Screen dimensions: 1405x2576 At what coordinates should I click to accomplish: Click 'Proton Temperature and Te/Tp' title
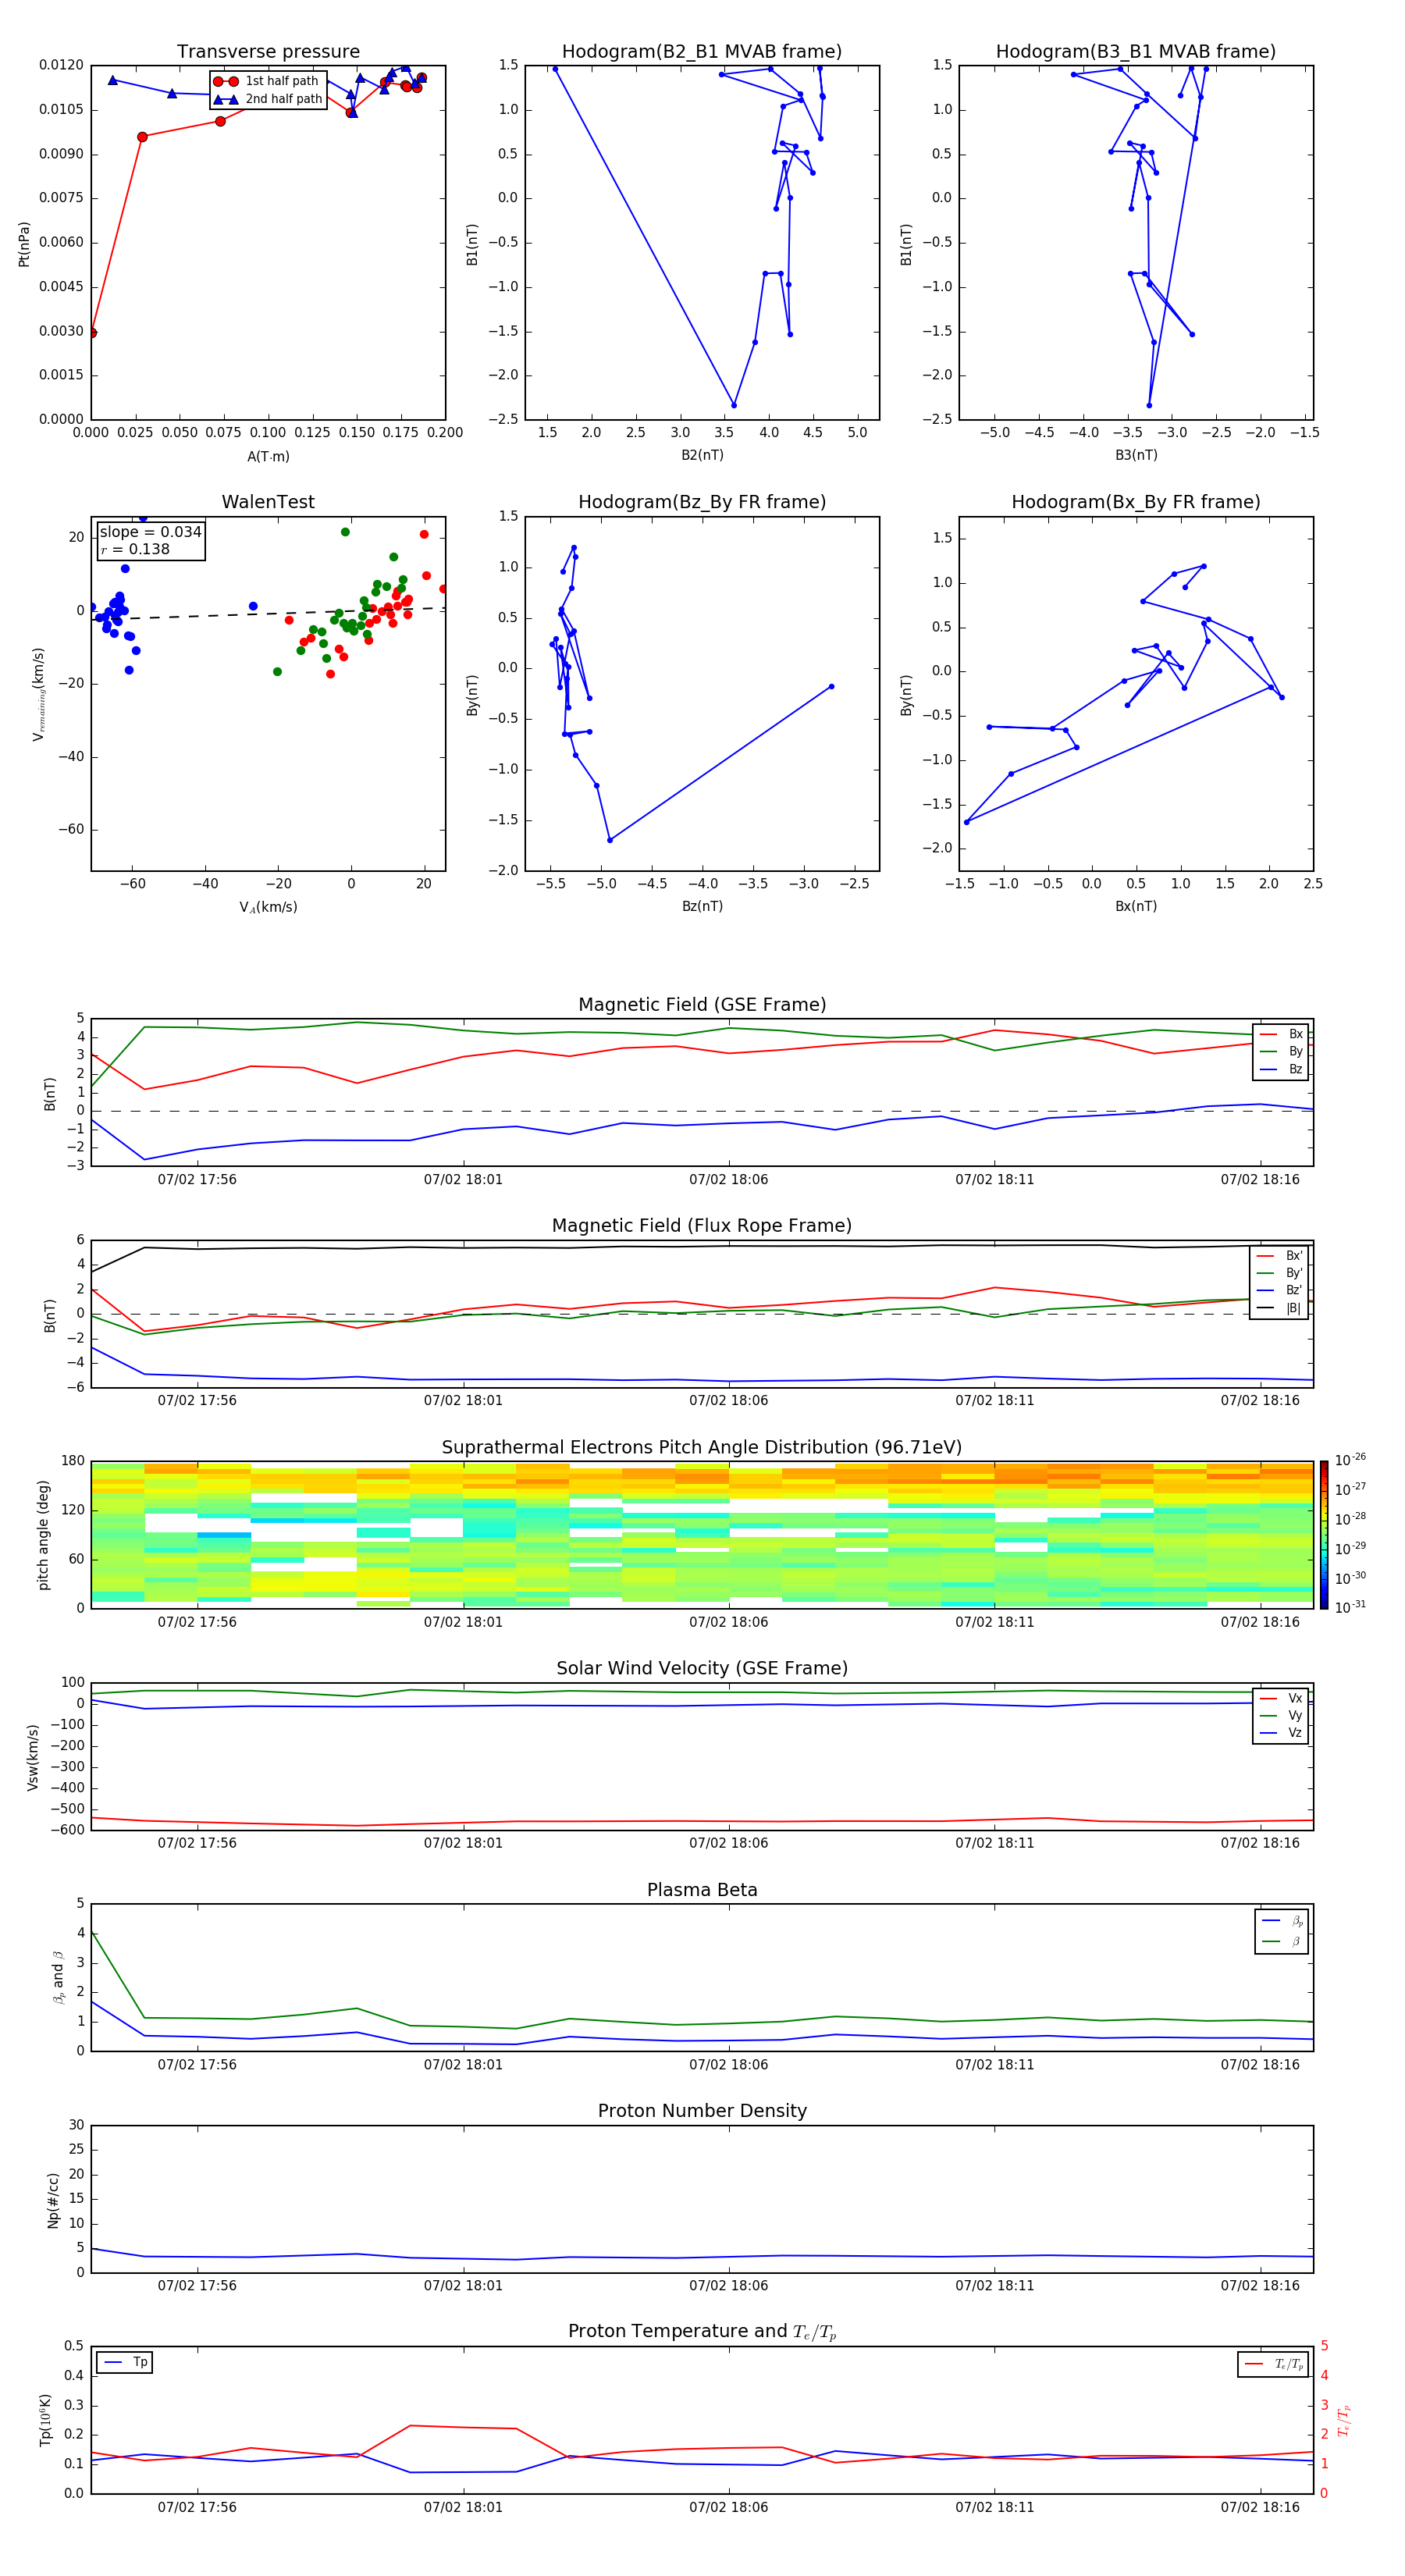pyautogui.click(x=702, y=2332)
